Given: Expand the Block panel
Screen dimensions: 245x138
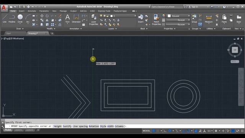Looking at the screenshot, I should [144, 29].
